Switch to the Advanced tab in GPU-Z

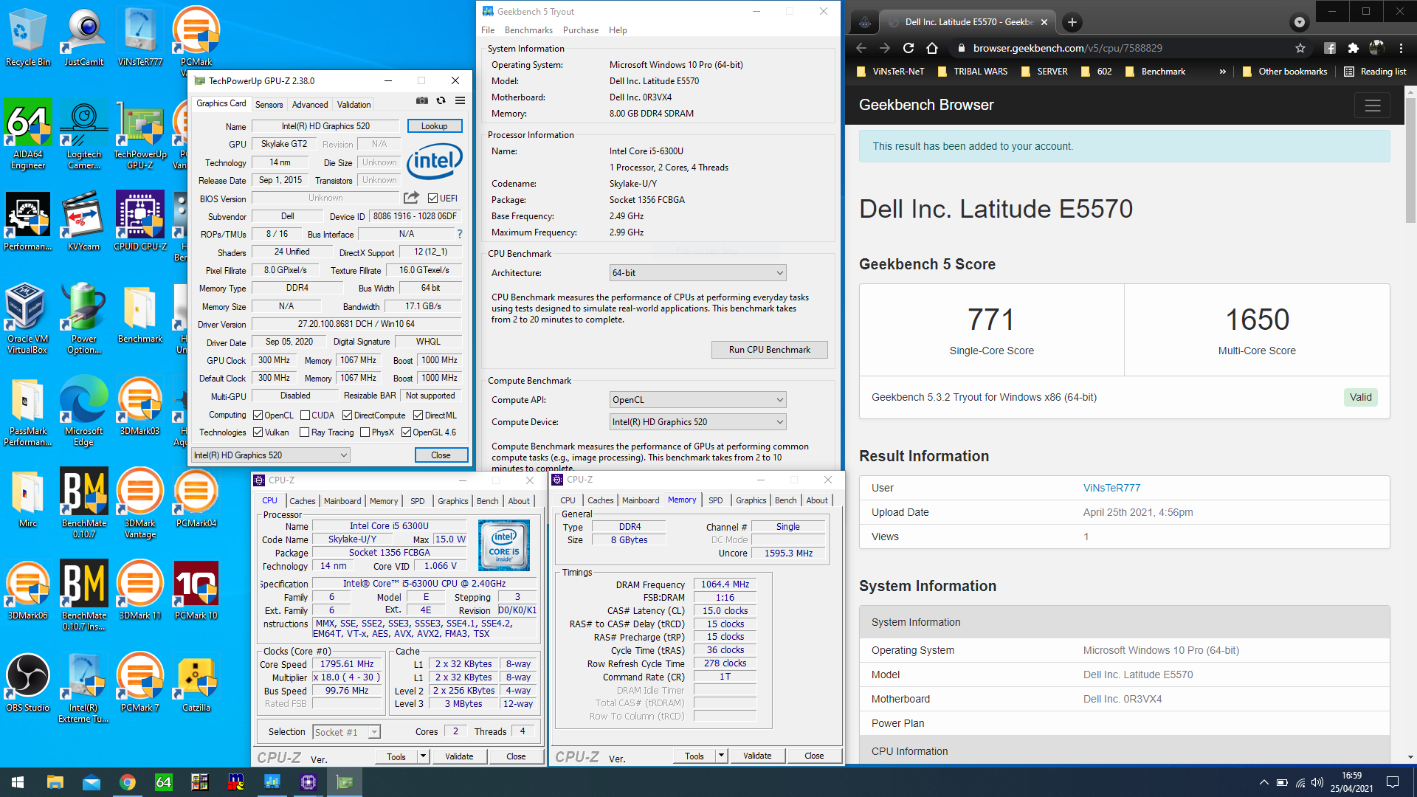coord(310,105)
